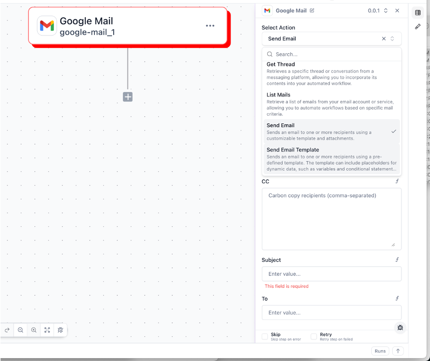Click the brush icon in right sidebar
This screenshot has height=361, width=430.
418,26
